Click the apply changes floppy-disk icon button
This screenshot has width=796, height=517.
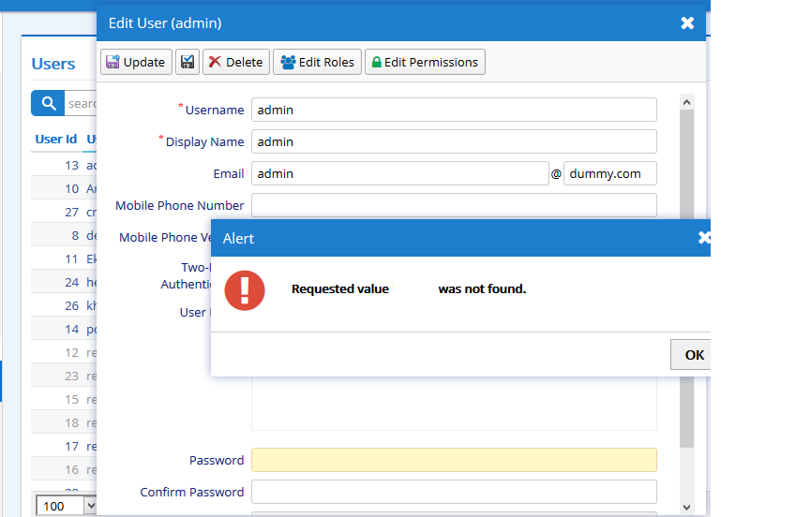[188, 62]
